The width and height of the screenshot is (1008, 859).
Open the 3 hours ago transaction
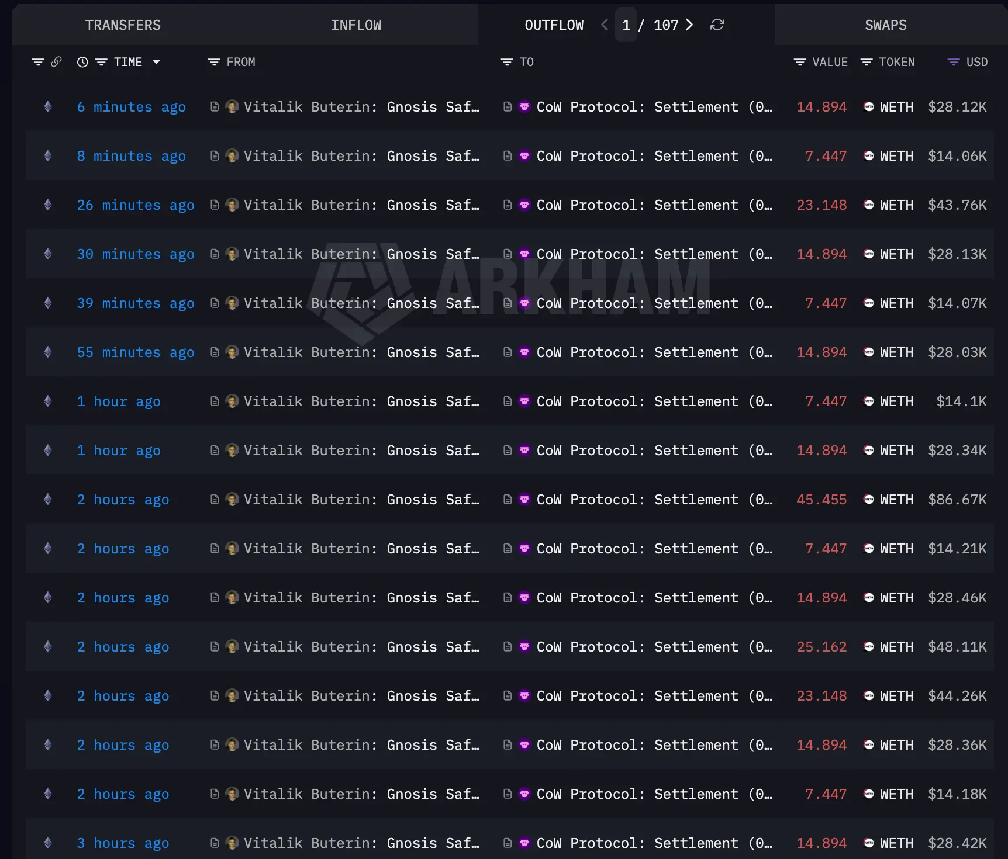[123, 843]
